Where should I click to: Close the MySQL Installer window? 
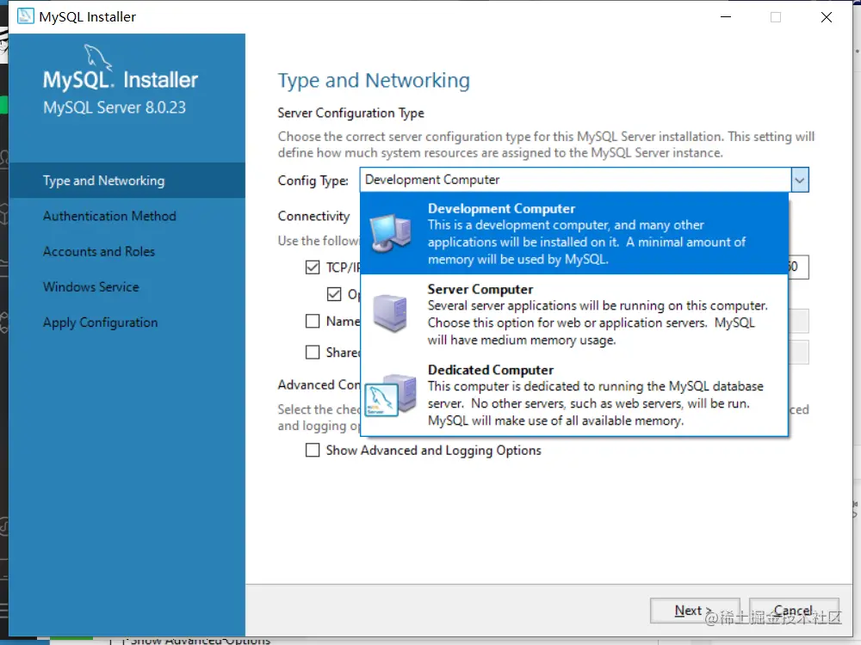(827, 17)
